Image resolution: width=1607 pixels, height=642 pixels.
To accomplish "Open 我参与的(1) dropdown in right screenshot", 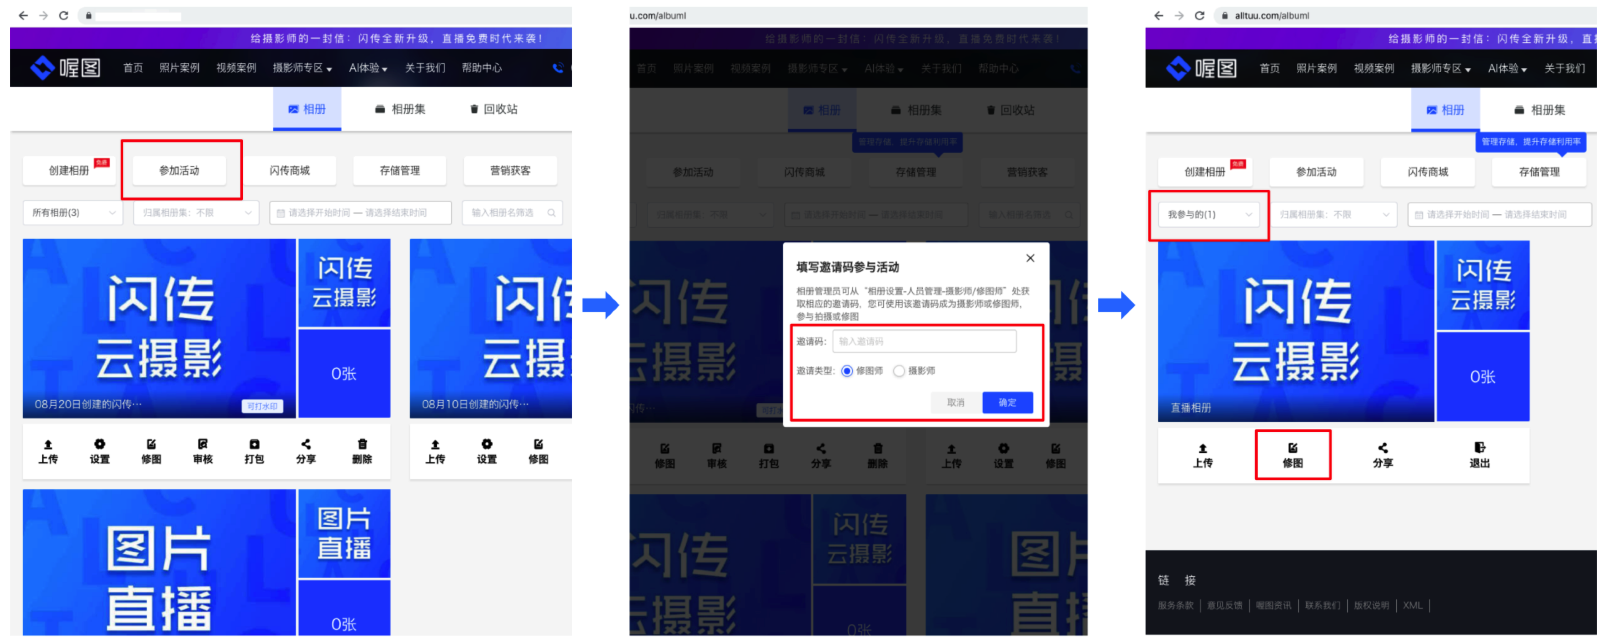I will [1209, 215].
